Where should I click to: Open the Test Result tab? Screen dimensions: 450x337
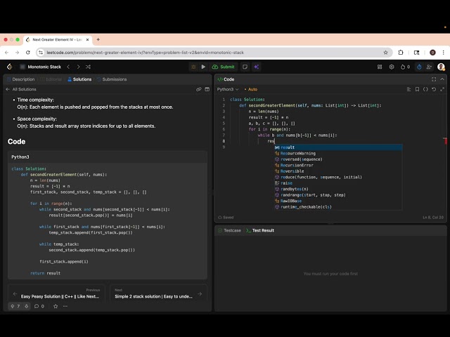[x=260, y=230]
